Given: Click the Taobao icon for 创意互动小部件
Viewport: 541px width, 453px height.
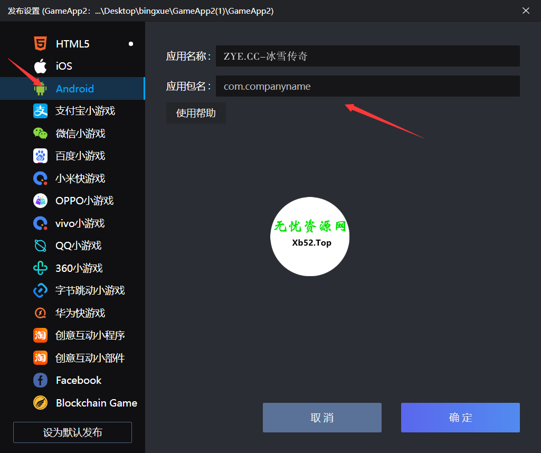Looking at the screenshot, I should [40, 358].
